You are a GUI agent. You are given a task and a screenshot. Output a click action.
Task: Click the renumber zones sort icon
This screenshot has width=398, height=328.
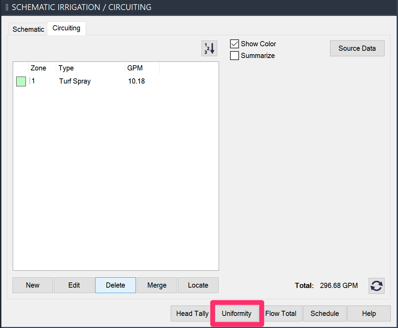209,48
